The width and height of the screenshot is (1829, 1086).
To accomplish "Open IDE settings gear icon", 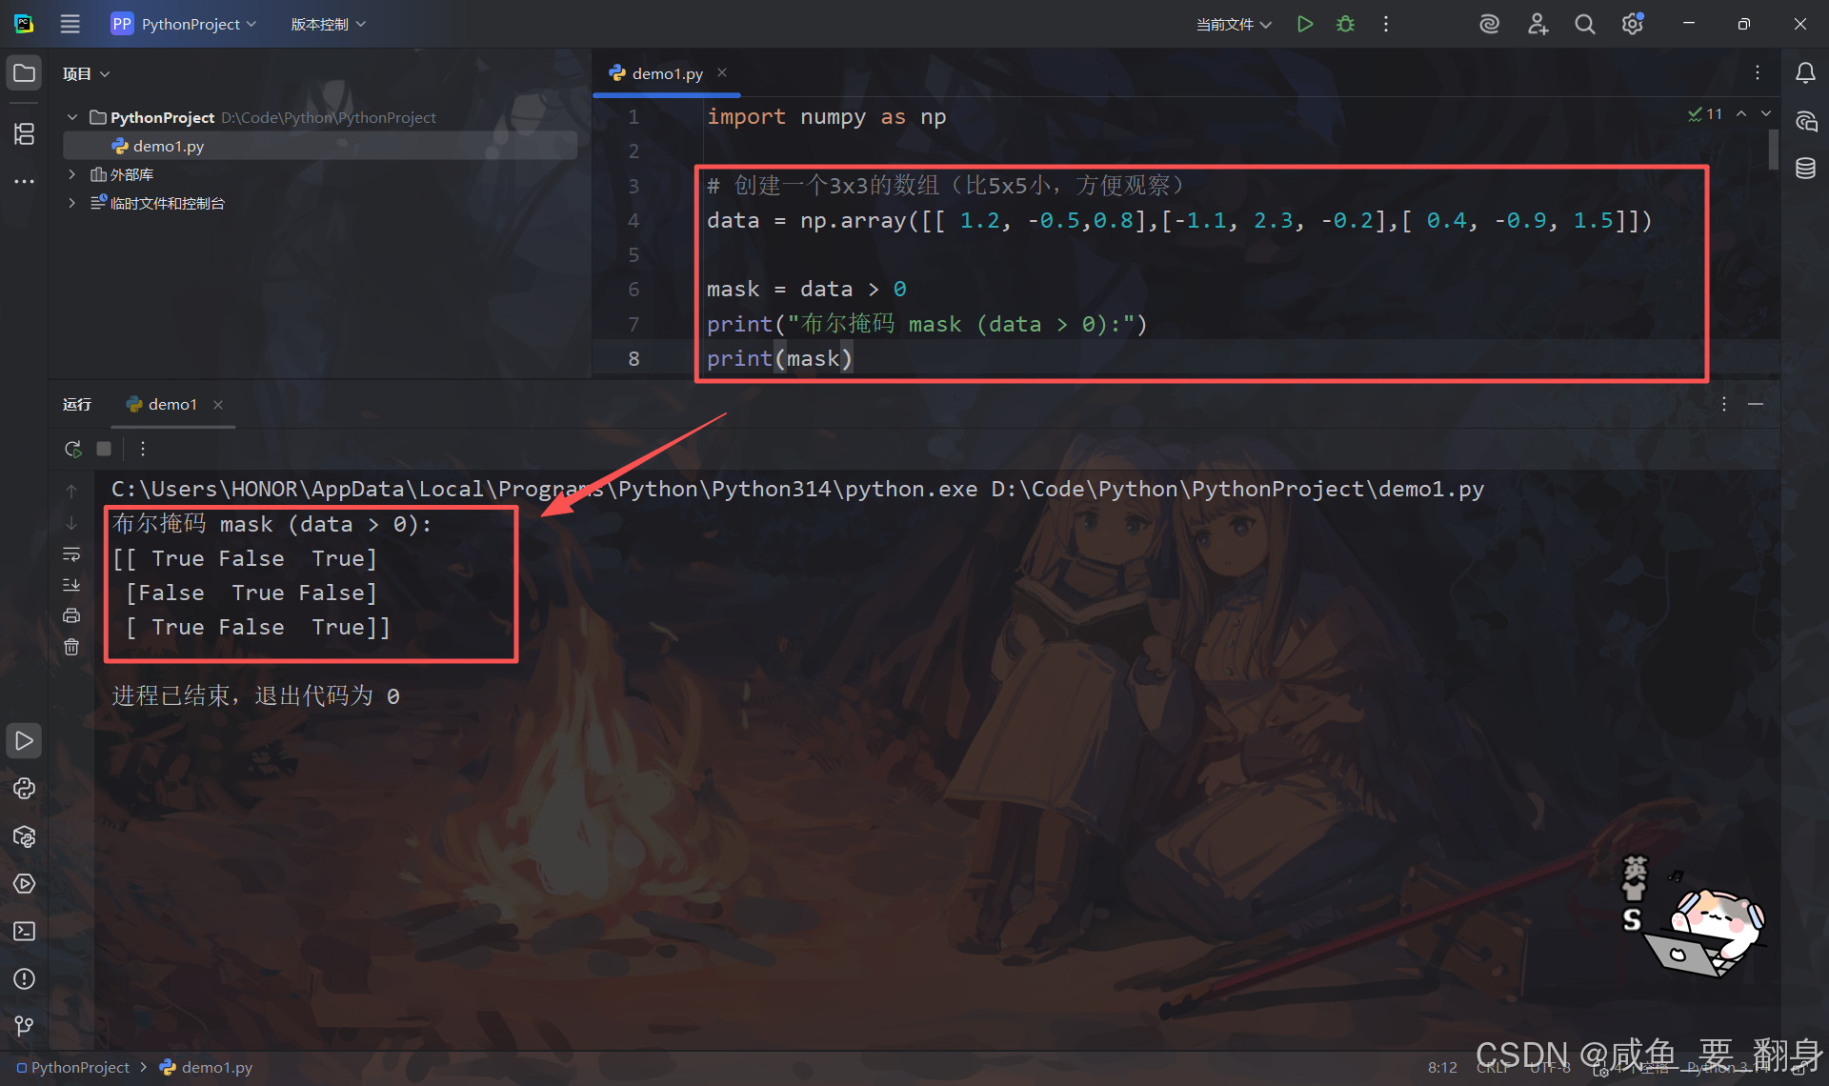I will coord(1632,24).
